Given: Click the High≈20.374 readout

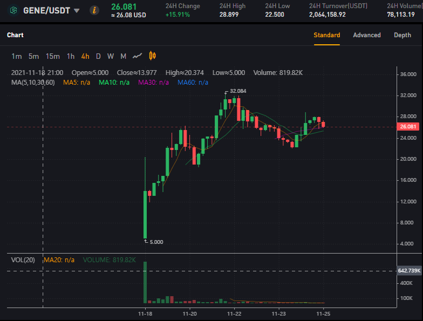Looking at the screenshot, I should pyautogui.click(x=185, y=72).
